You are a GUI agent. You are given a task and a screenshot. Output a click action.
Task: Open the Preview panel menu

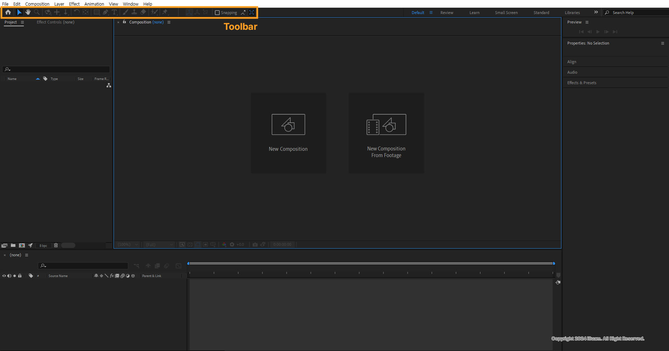587,22
